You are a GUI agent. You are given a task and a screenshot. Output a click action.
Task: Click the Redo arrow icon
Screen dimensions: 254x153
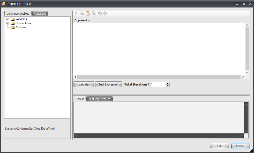click(105, 13)
